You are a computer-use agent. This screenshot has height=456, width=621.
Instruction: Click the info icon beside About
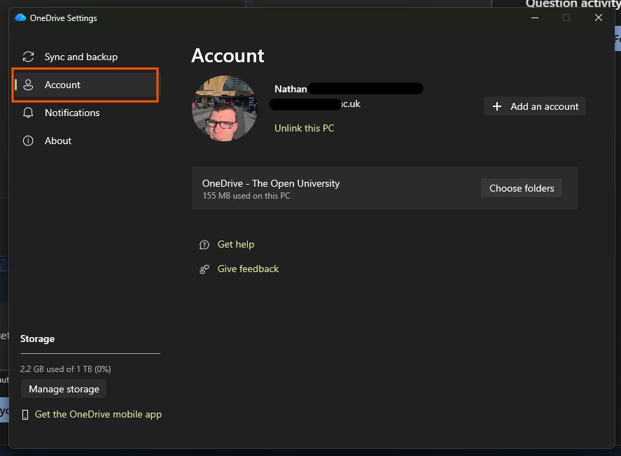[x=28, y=141]
